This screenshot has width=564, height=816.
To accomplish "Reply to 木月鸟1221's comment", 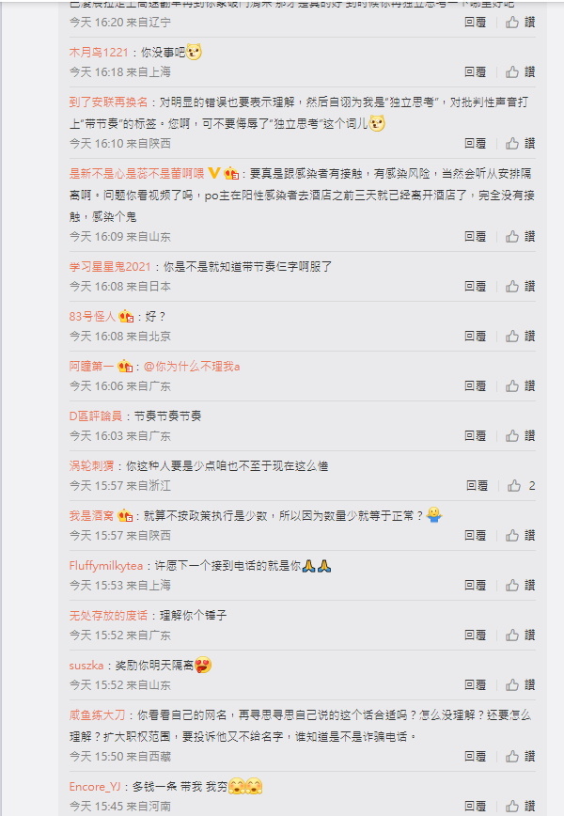I will (475, 71).
